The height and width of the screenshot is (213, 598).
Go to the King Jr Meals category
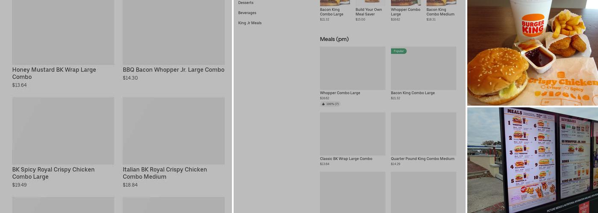point(250,23)
